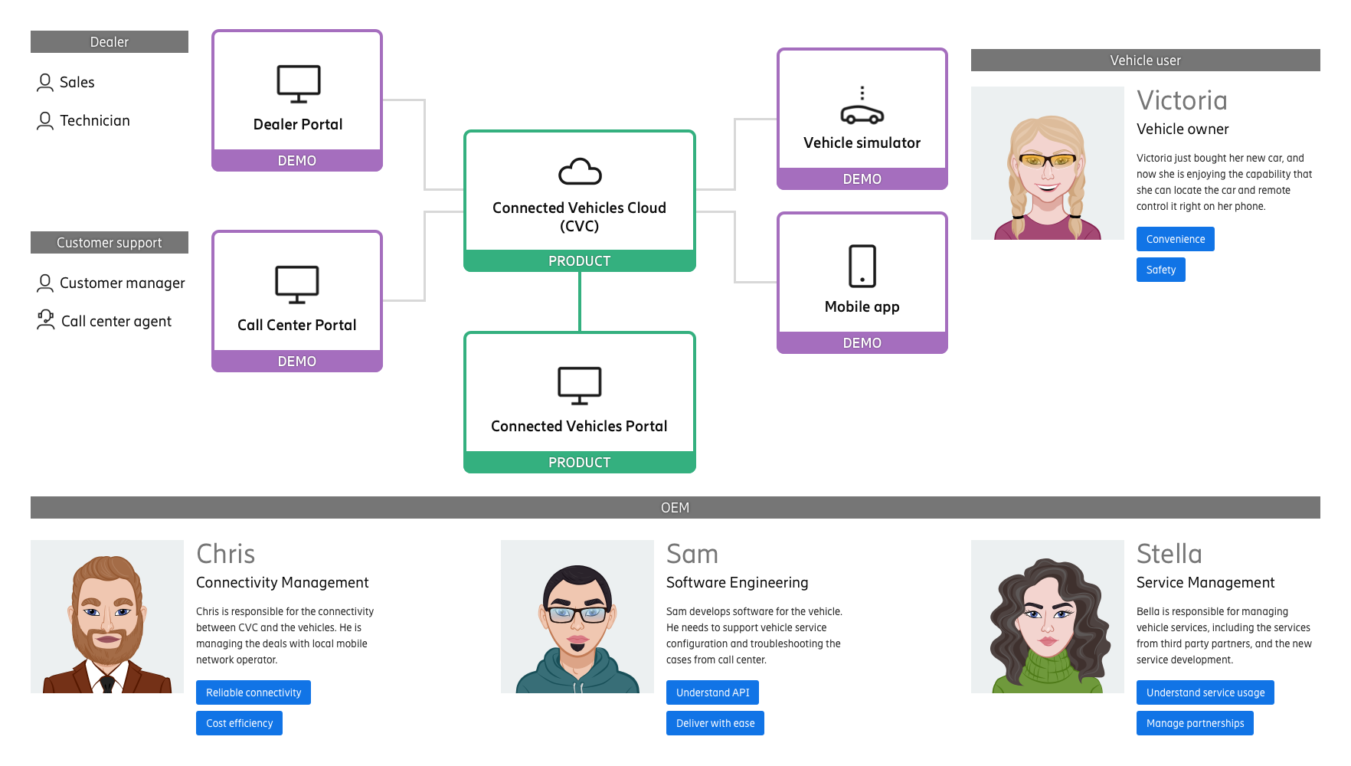The image size is (1351, 766).
Task: Open Victoria's avatar picture
Action: [1047, 163]
